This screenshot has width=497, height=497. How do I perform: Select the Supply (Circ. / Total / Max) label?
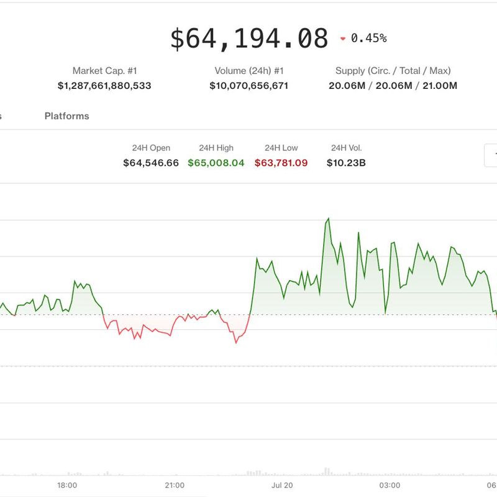pyautogui.click(x=393, y=71)
